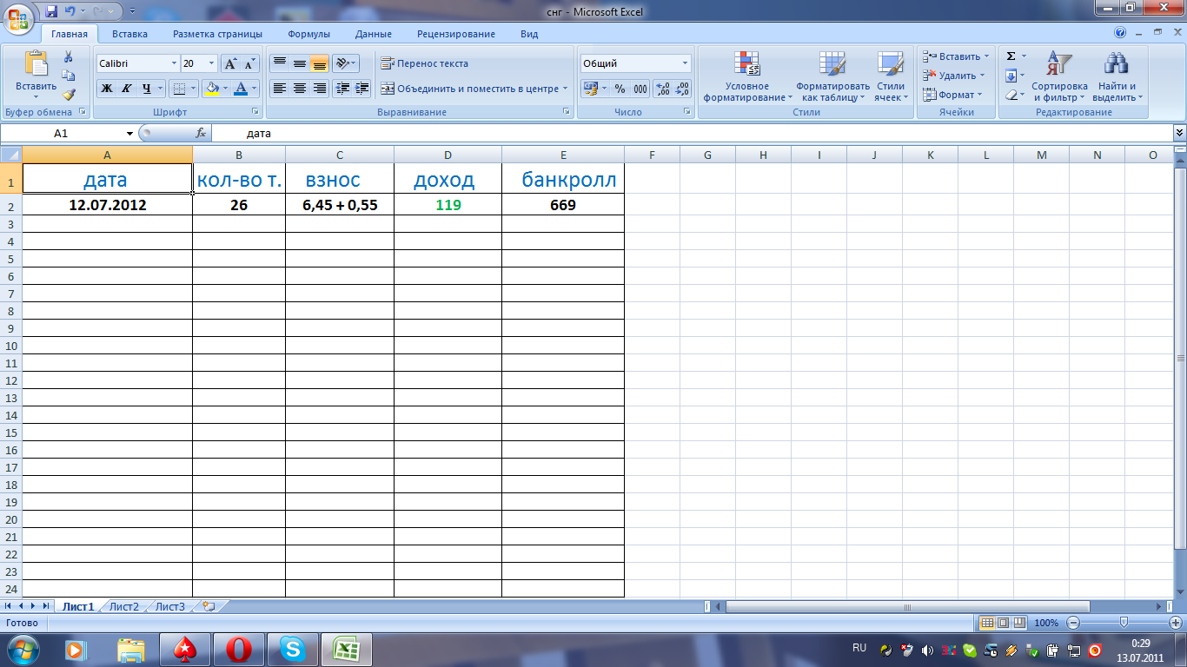
Task: Click the AutoSum sigma icon
Action: tap(1011, 56)
